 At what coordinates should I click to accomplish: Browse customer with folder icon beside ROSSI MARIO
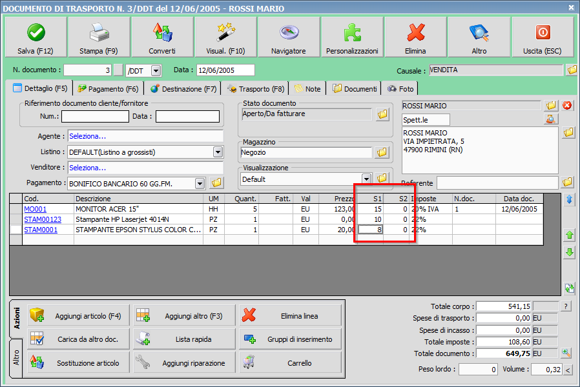coord(551,106)
